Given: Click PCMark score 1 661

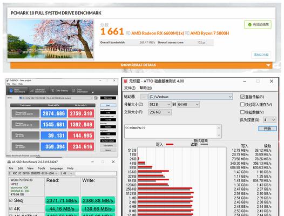Looking at the screenshot, I should tap(112, 32).
